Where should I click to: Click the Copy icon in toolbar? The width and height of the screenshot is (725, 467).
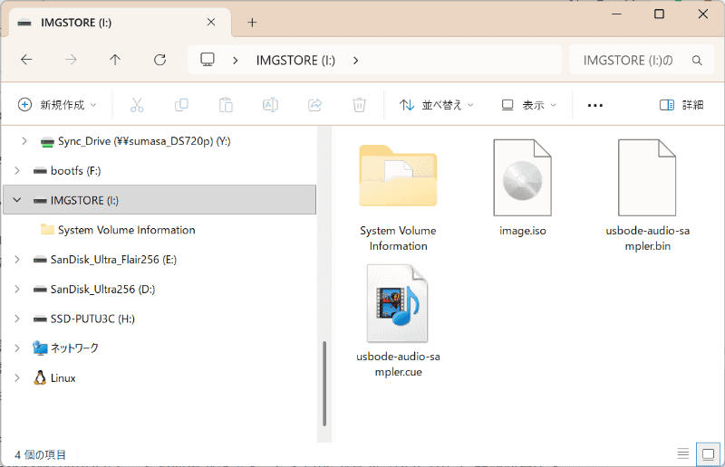point(181,105)
